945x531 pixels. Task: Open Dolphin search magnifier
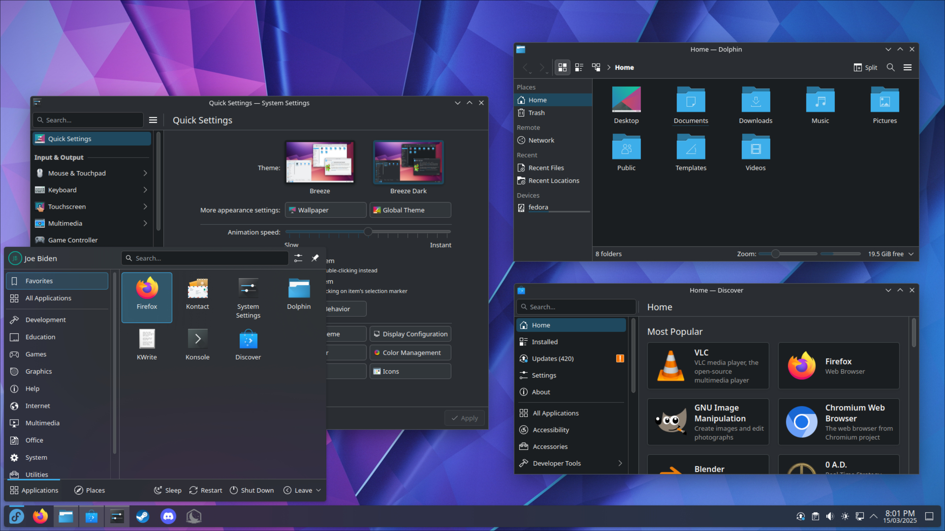[x=890, y=67]
